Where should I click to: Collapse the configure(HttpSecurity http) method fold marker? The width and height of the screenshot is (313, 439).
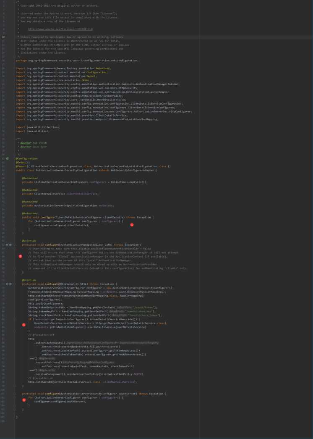(x=15, y=284)
